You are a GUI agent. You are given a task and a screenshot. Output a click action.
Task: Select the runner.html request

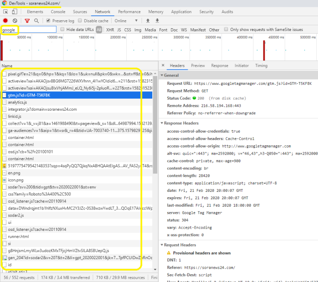[x=77, y=237]
